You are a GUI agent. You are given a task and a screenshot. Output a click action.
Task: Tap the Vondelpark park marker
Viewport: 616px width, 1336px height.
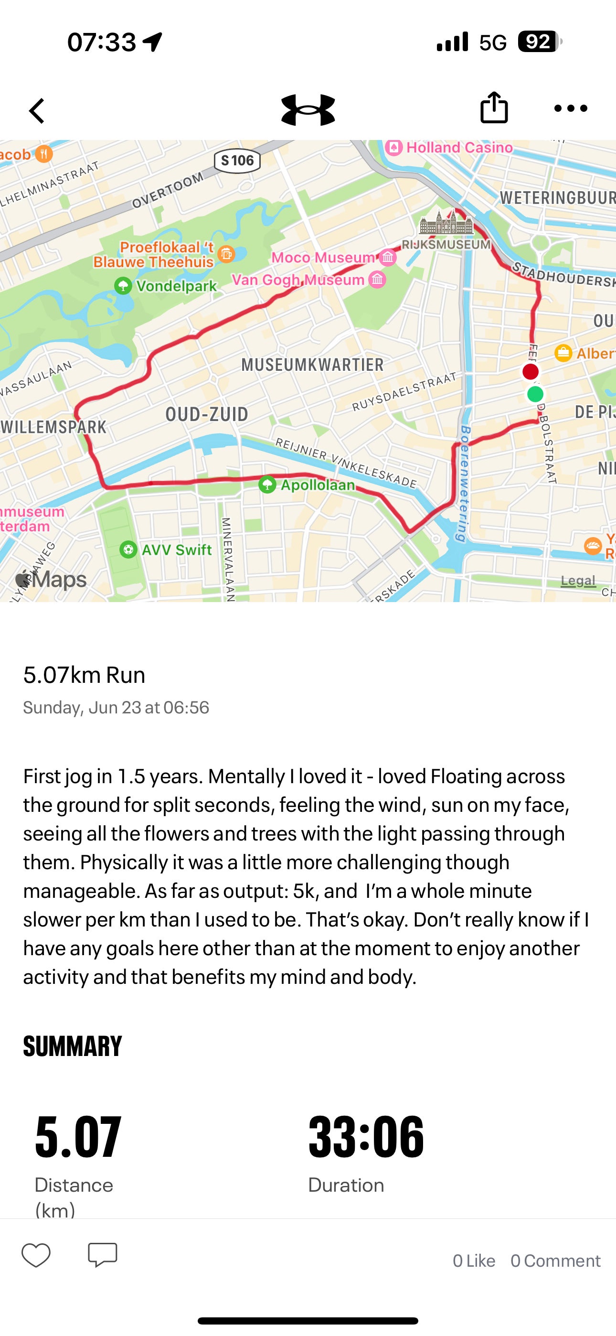(123, 286)
